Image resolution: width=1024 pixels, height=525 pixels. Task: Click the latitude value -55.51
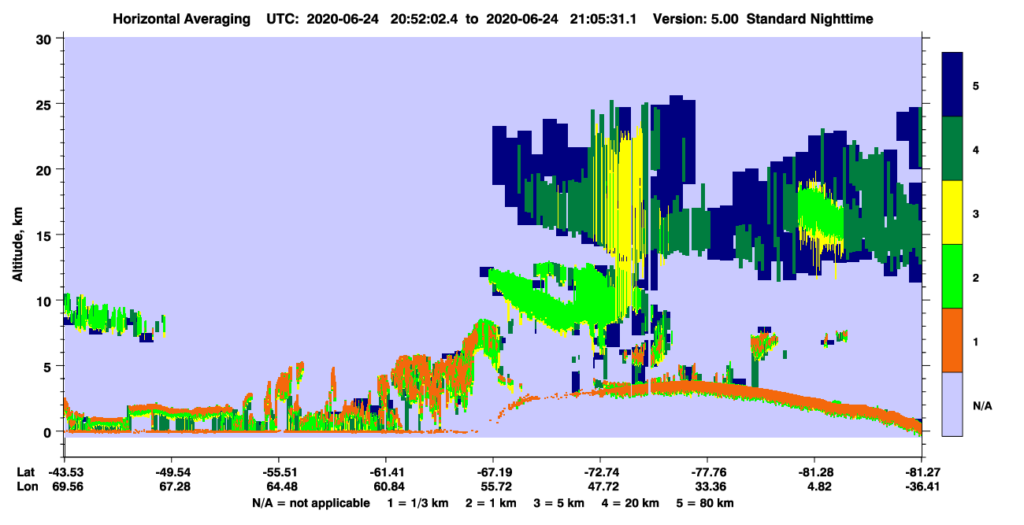coord(279,472)
